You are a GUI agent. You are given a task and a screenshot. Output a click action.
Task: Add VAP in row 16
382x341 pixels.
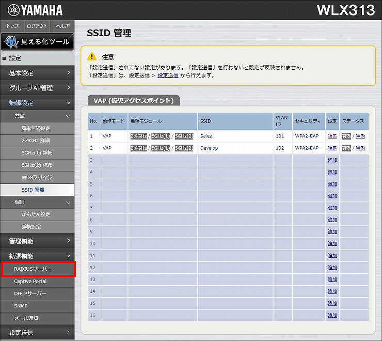click(332, 315)
